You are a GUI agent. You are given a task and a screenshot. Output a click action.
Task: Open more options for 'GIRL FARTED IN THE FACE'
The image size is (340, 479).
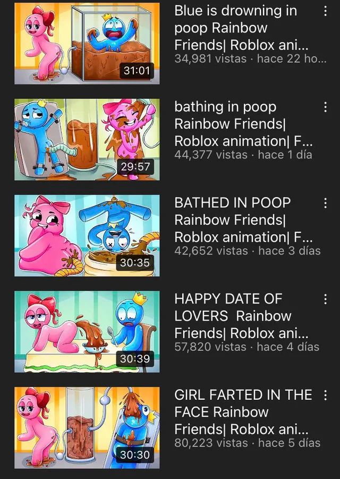click(x=325, y=395)
